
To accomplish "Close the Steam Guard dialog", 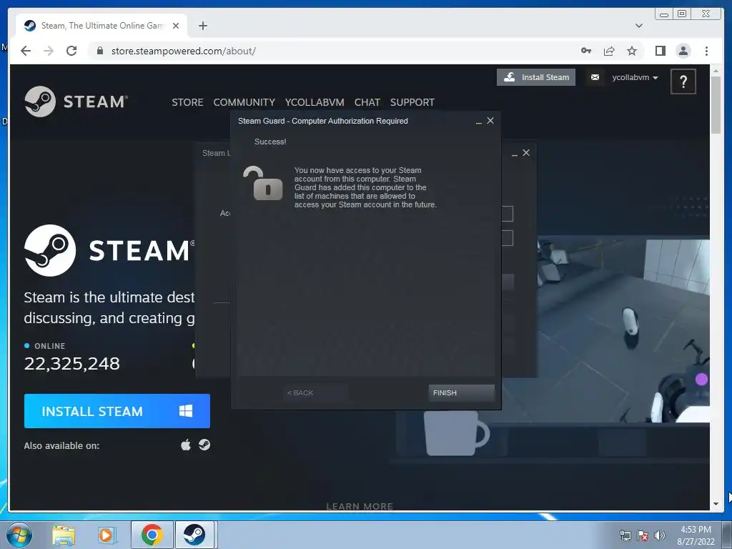I will coord(490,120).
